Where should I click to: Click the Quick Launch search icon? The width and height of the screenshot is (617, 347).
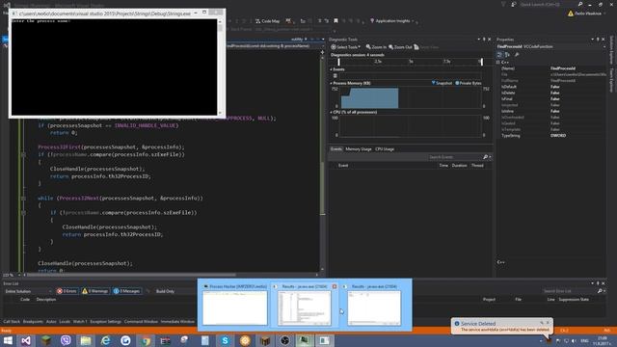580,4
